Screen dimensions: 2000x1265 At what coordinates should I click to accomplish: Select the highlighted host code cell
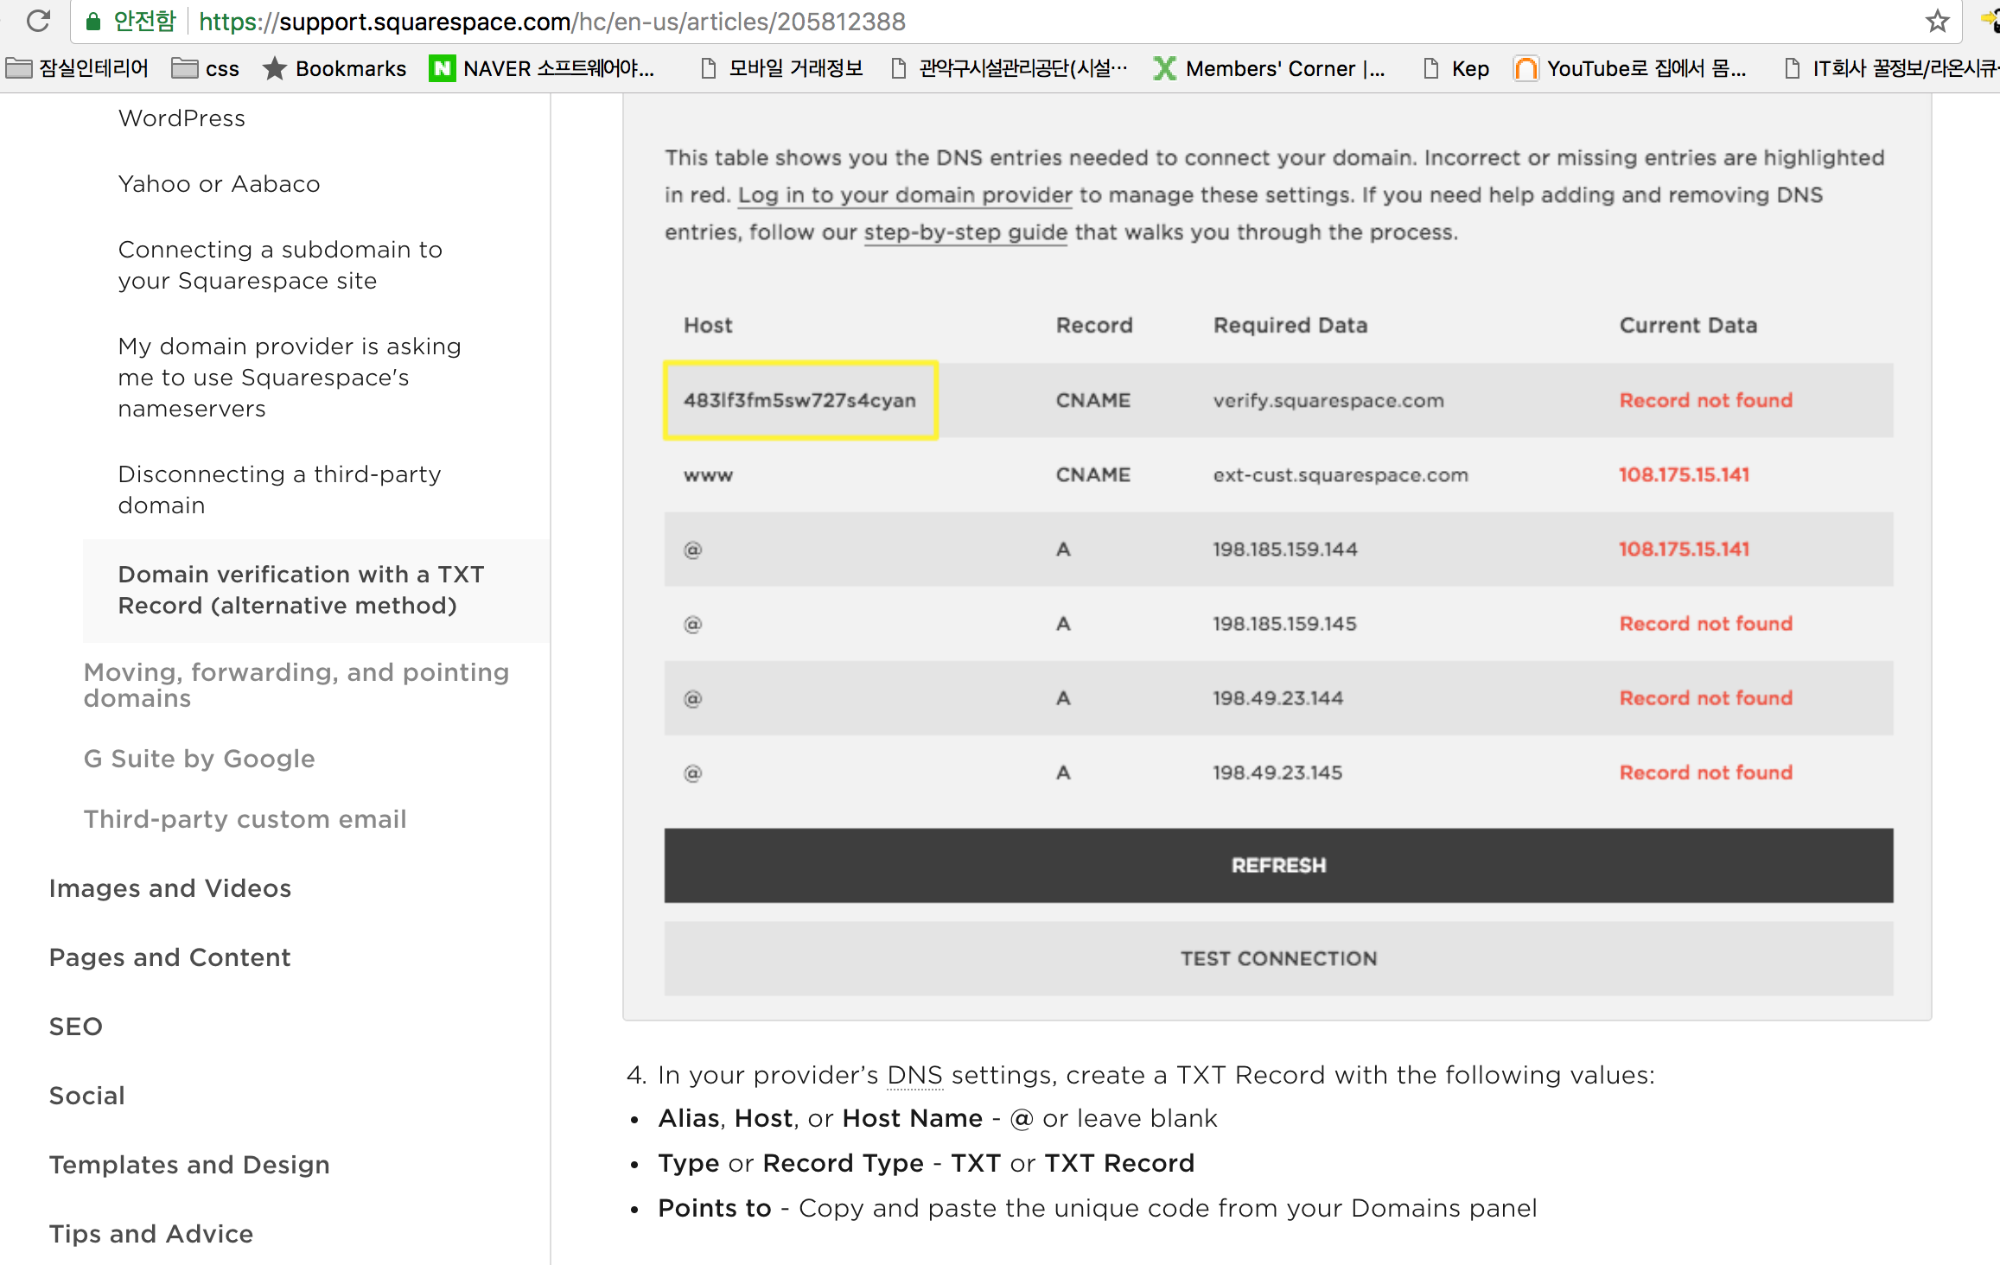coord(799,400)
